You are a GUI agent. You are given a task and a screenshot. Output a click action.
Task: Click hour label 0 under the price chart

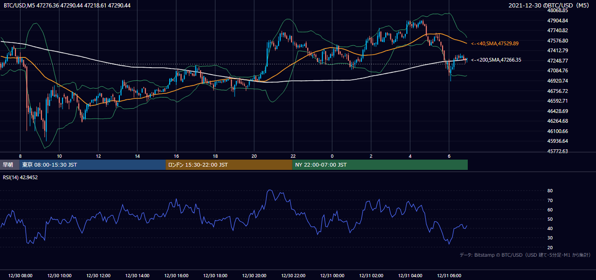coord(332,156)
